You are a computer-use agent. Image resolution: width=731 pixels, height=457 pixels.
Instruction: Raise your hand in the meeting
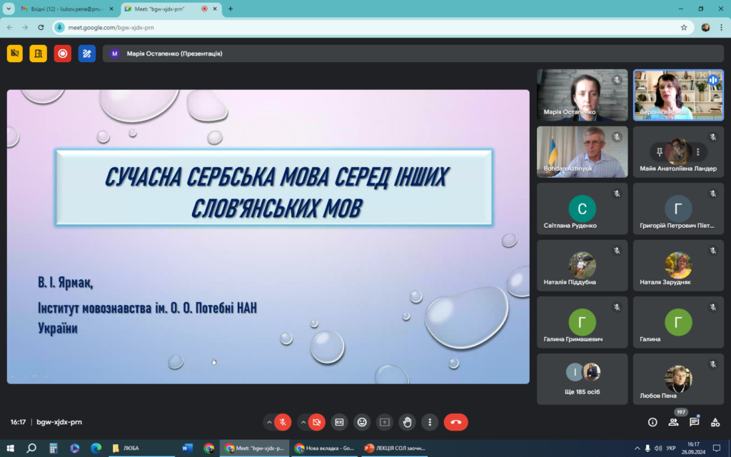[407, 422]
